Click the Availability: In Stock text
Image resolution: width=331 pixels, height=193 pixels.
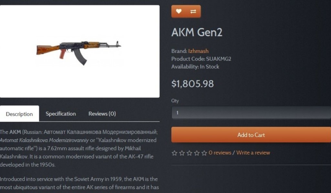pyautogui.click(x=195, y=67)
